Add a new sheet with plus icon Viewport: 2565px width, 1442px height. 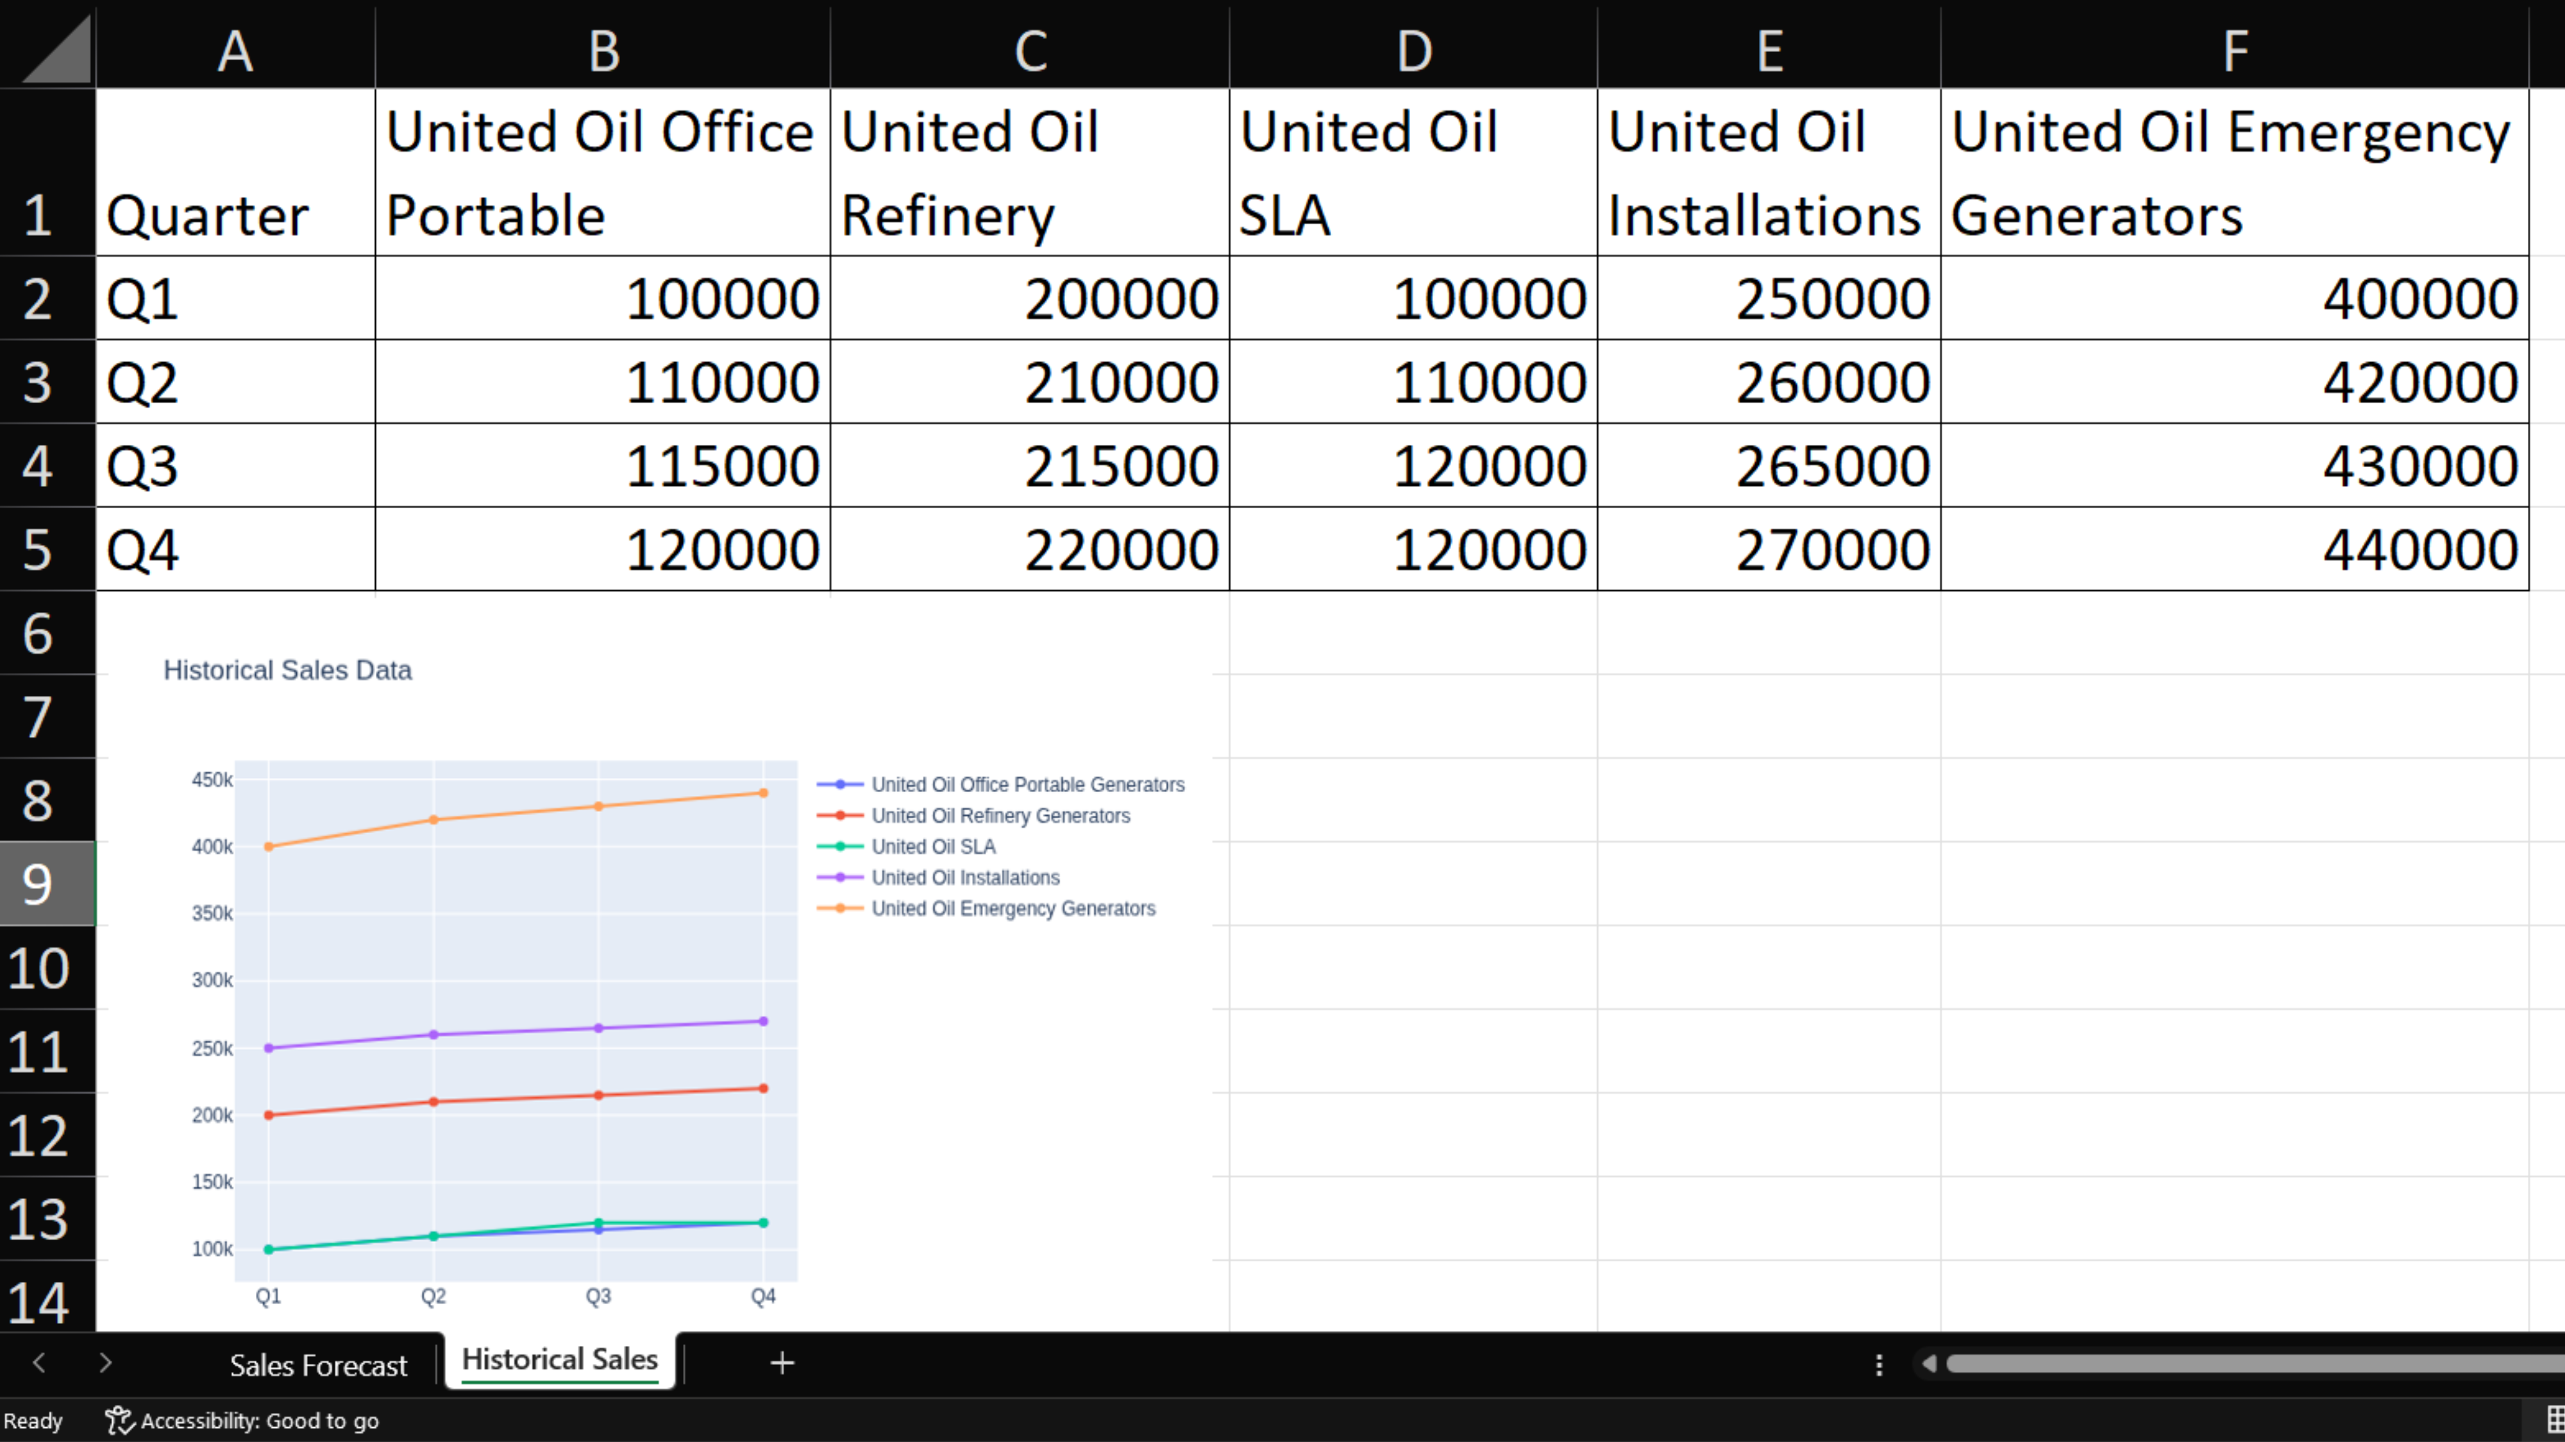pos(782,1363)
